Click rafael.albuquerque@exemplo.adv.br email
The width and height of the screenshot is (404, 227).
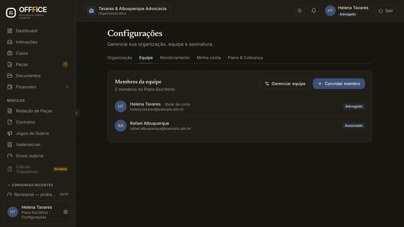tap(161, 129)
